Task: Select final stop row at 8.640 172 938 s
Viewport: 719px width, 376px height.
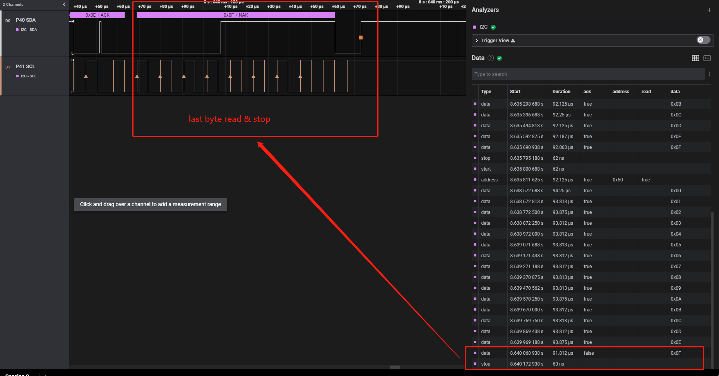Action: (x=591, y=364)
